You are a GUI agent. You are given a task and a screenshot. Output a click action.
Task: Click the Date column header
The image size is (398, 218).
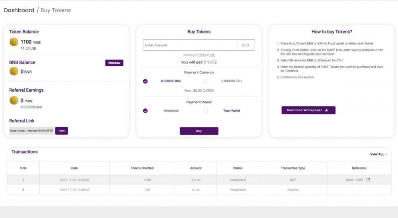click(x=74, y=168)
